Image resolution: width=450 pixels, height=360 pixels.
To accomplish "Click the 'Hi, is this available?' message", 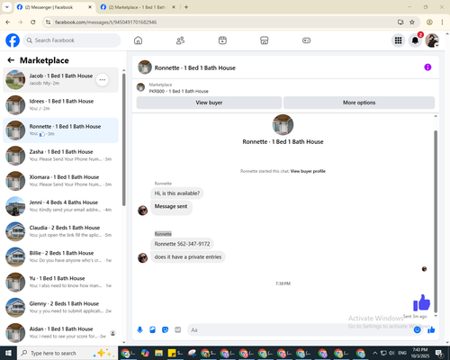I will [177, 193].
